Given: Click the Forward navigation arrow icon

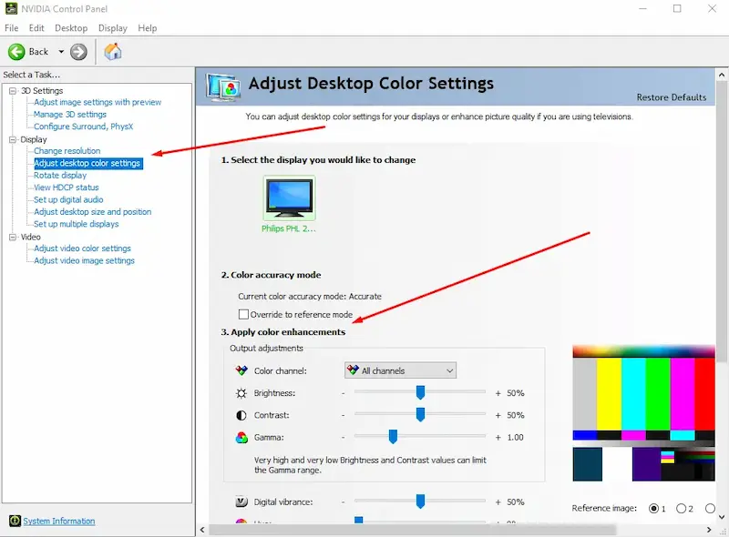Looking at the screenshot, I should tap(77, 51).
